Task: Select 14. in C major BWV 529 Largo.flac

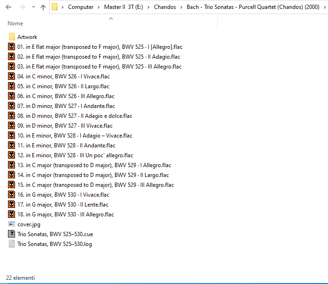Action: pos(93,175)
